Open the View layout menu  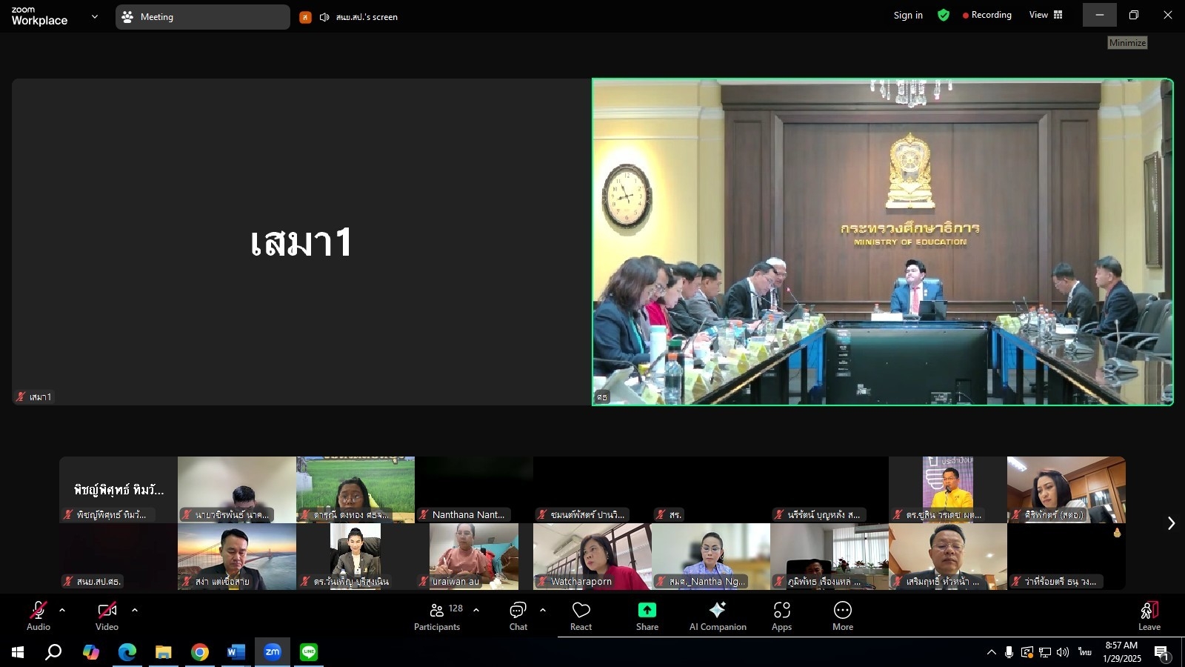(x=1046, y=15)
